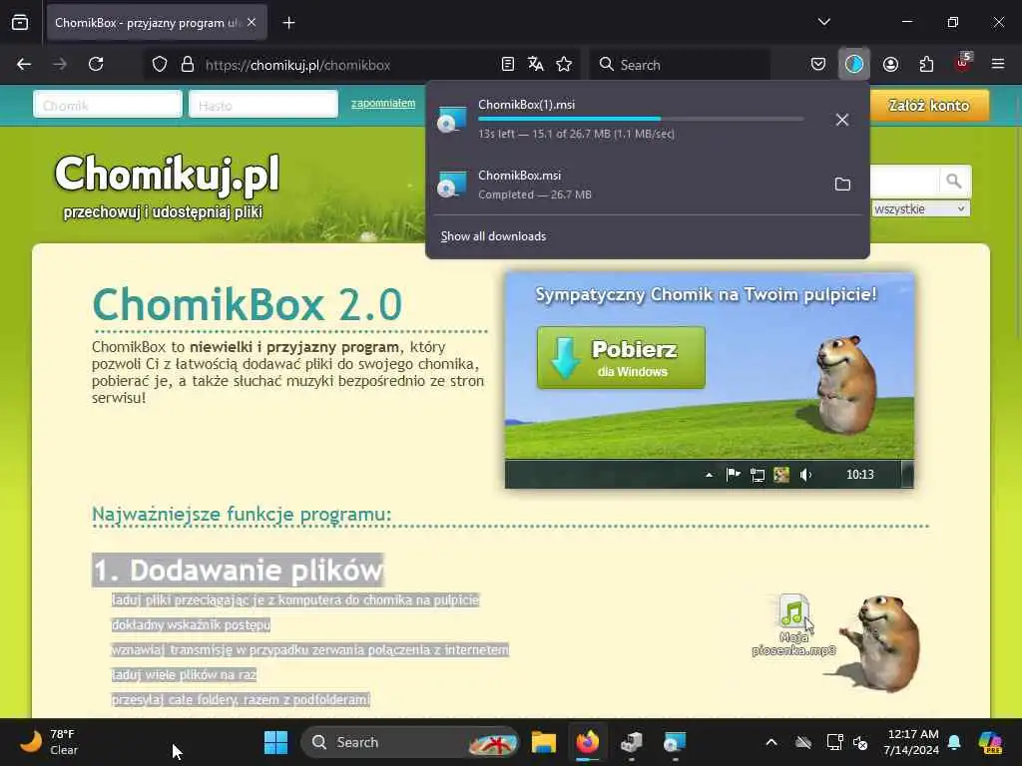Click the forward navigation arrow
The width and height of the screenshot is (1022, 766).
[60, 65]
